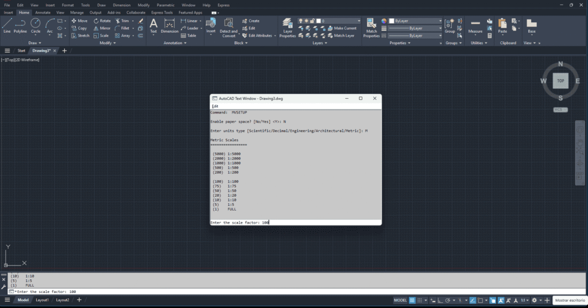The image size is (588, 308).
Task: Switch to the Start file tab
Action: [21, 50]
